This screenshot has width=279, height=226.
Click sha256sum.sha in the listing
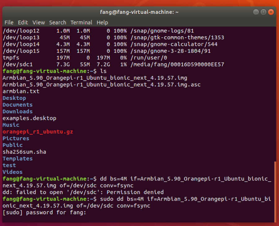pyautogui.click(x=24, y=152)
